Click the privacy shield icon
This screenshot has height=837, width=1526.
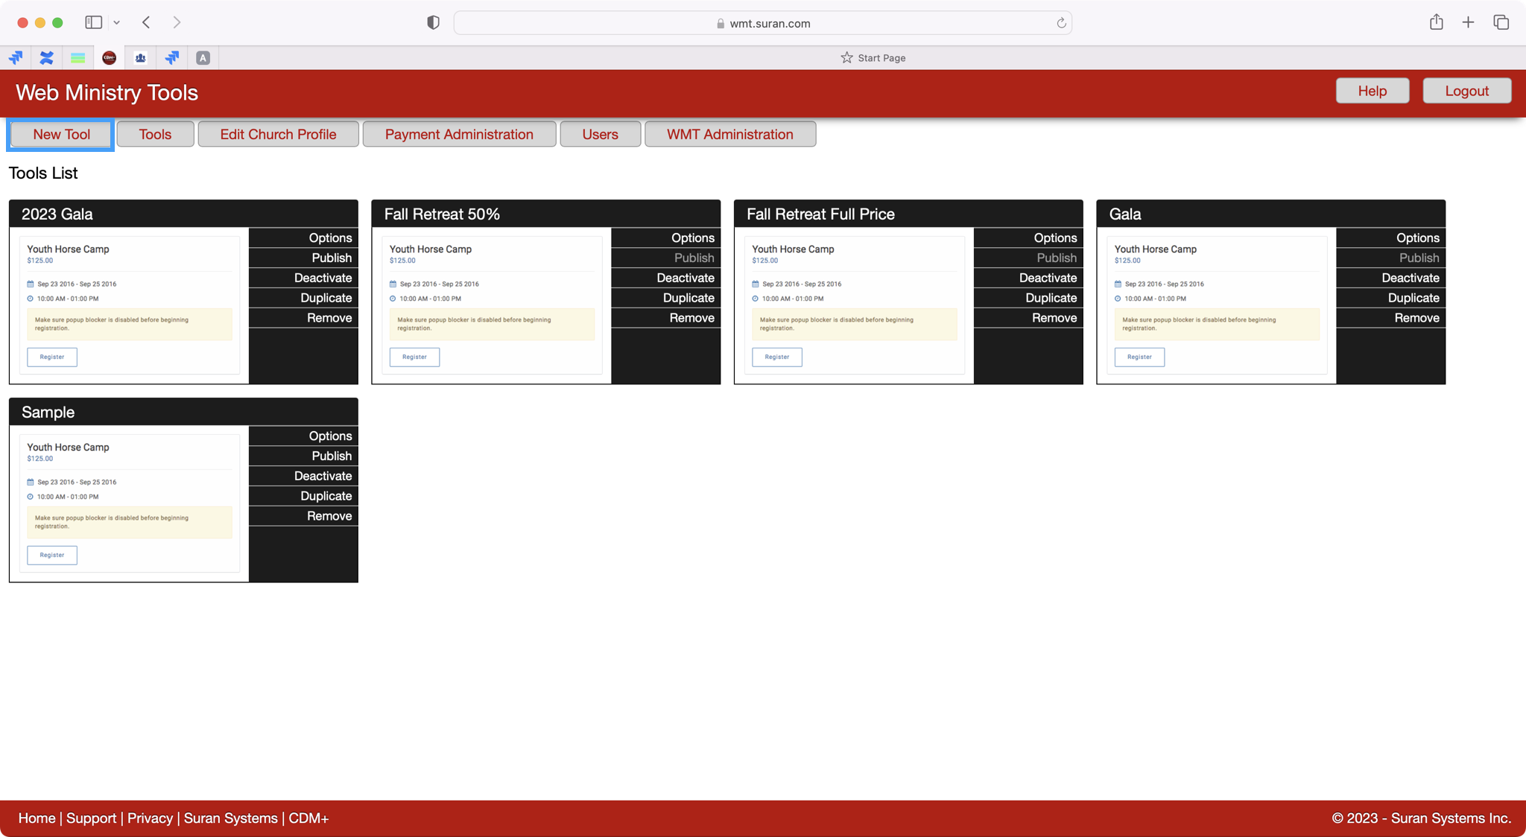pyautogui.click(x=433, y=22)
